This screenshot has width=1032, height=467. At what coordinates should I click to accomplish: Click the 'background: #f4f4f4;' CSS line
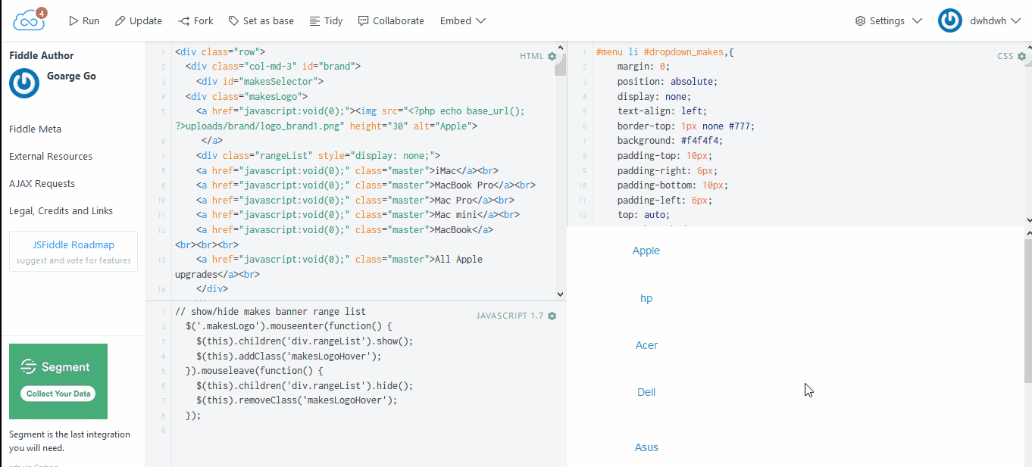(x=670, y=141)
